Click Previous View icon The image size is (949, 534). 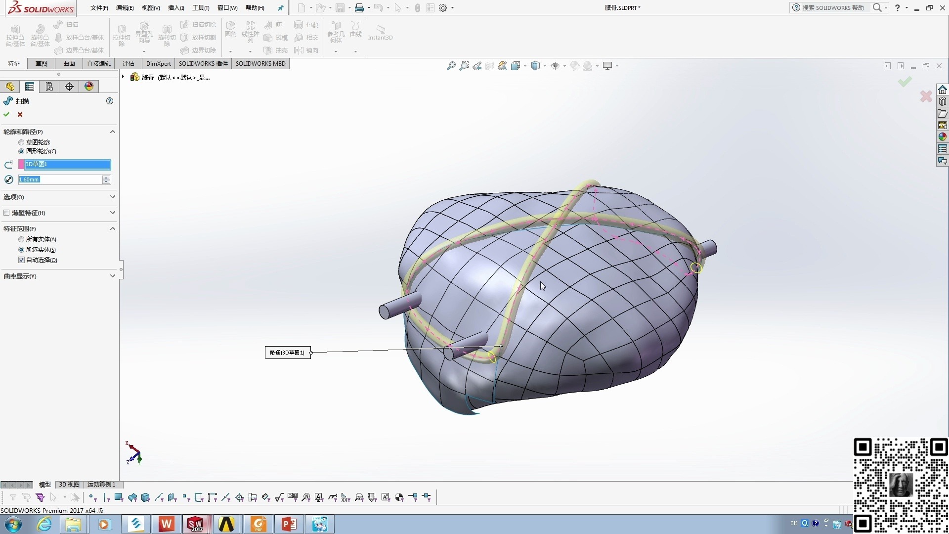pyautogui.click(x=477, y=66)
